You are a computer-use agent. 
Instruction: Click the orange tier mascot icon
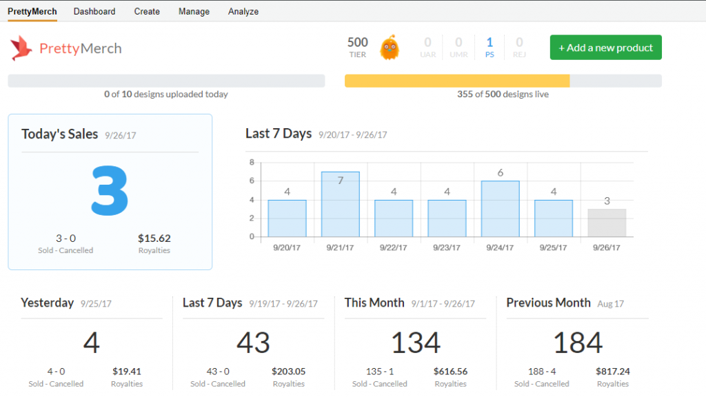390,48
